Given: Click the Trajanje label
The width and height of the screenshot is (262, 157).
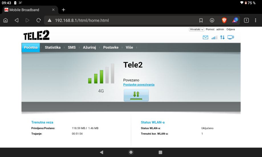Looking at the screenshot, I should coord(36,134).
